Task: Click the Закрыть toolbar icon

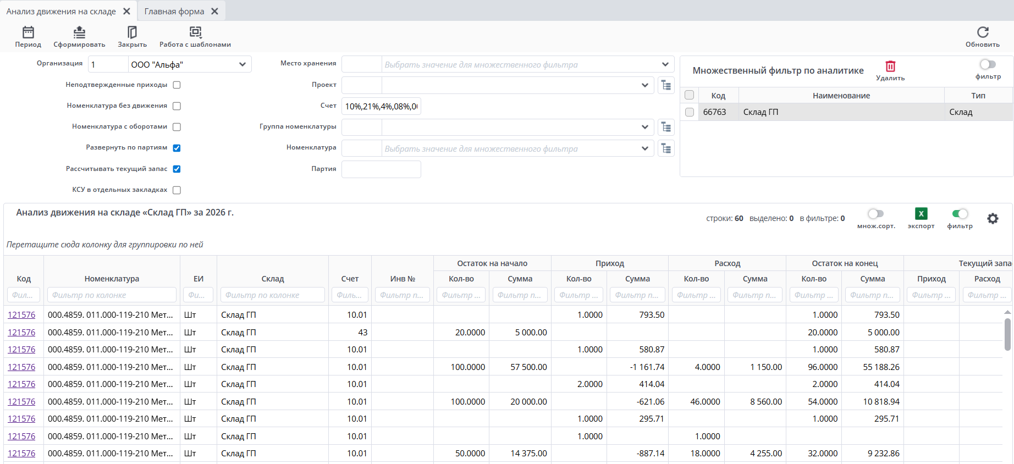Action: [132, 33]
